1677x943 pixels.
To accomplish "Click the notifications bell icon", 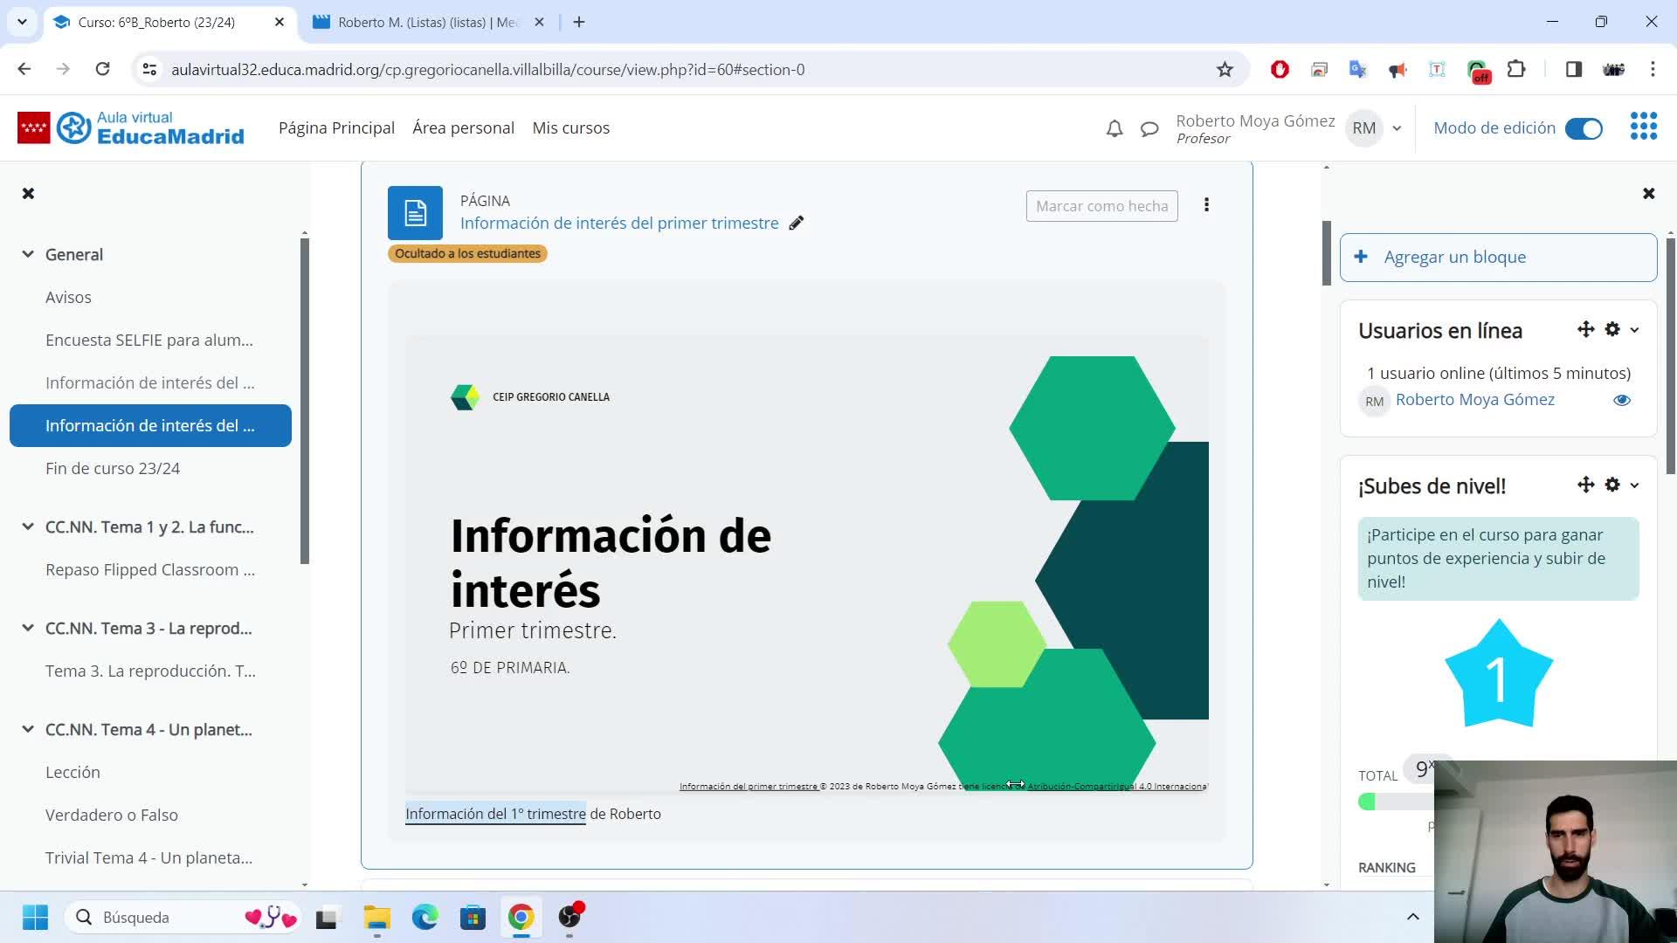I will click(x=1114, y=129).
